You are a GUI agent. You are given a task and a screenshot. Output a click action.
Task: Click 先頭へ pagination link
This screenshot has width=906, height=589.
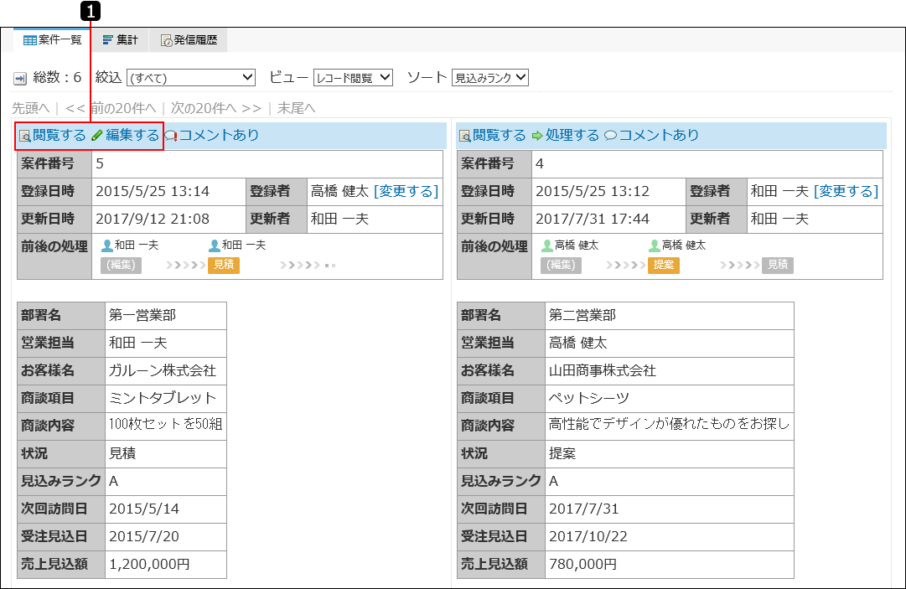(x=31, y=108)
